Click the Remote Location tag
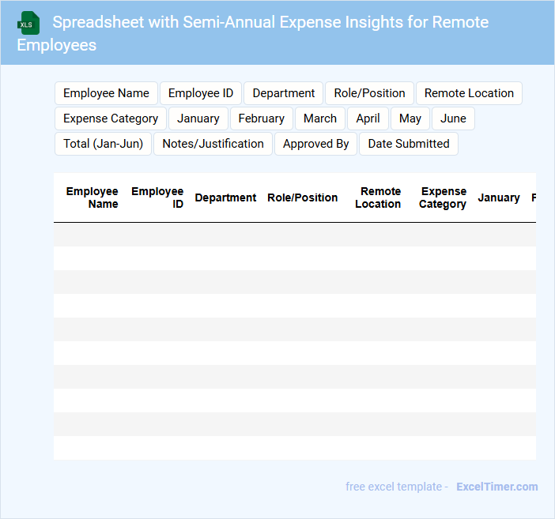Image resolution: width=555 pixels, height=519 pixels. (x=469, y=93)
